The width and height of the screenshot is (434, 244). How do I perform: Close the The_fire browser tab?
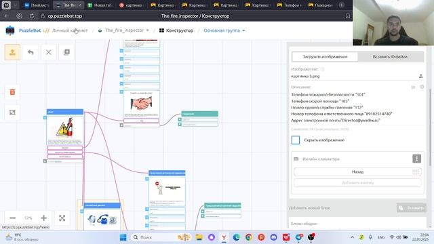[x=80, y=5]
